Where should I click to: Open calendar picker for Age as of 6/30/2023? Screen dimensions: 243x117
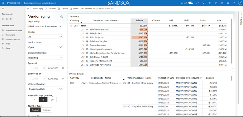click(x=63, y=68)
